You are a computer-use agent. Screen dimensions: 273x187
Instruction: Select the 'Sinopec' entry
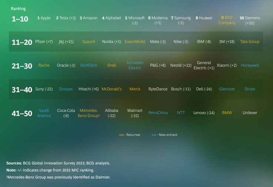(x=66, y=89)
